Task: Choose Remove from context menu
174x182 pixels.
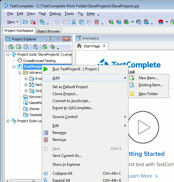Action: click(x=85, y=140)
